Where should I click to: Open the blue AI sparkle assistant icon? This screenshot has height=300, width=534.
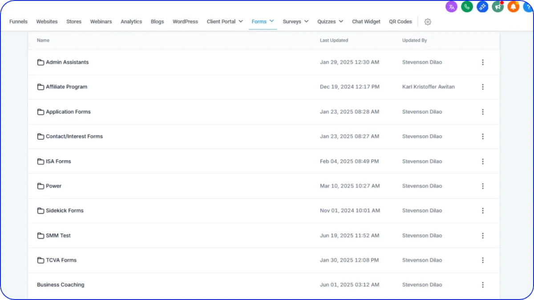coord(482,7)
